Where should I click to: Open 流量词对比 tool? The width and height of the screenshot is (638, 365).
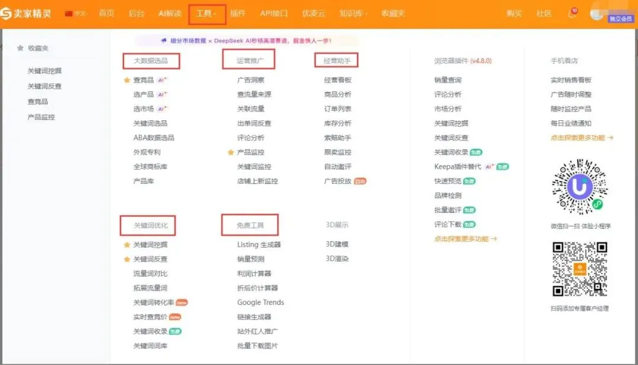click(150, 274)
